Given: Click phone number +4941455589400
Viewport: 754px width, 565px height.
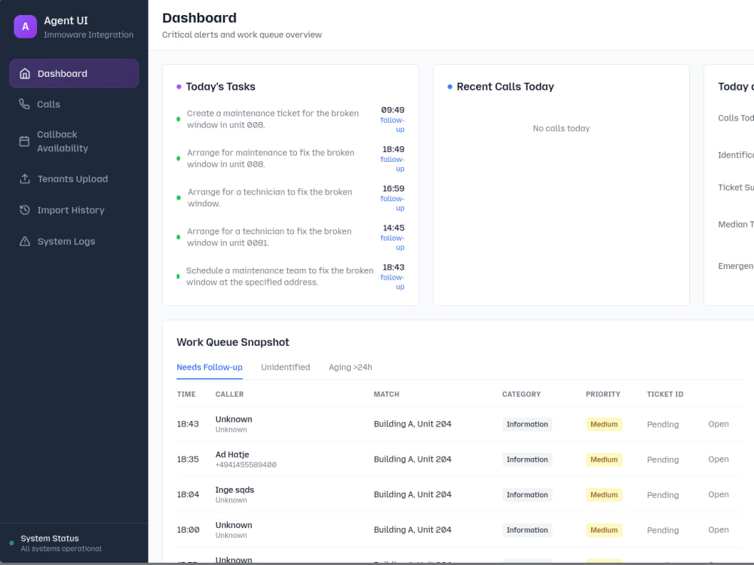Looking at the screenshot, I should pyautogui.click(x=246, y=465).
